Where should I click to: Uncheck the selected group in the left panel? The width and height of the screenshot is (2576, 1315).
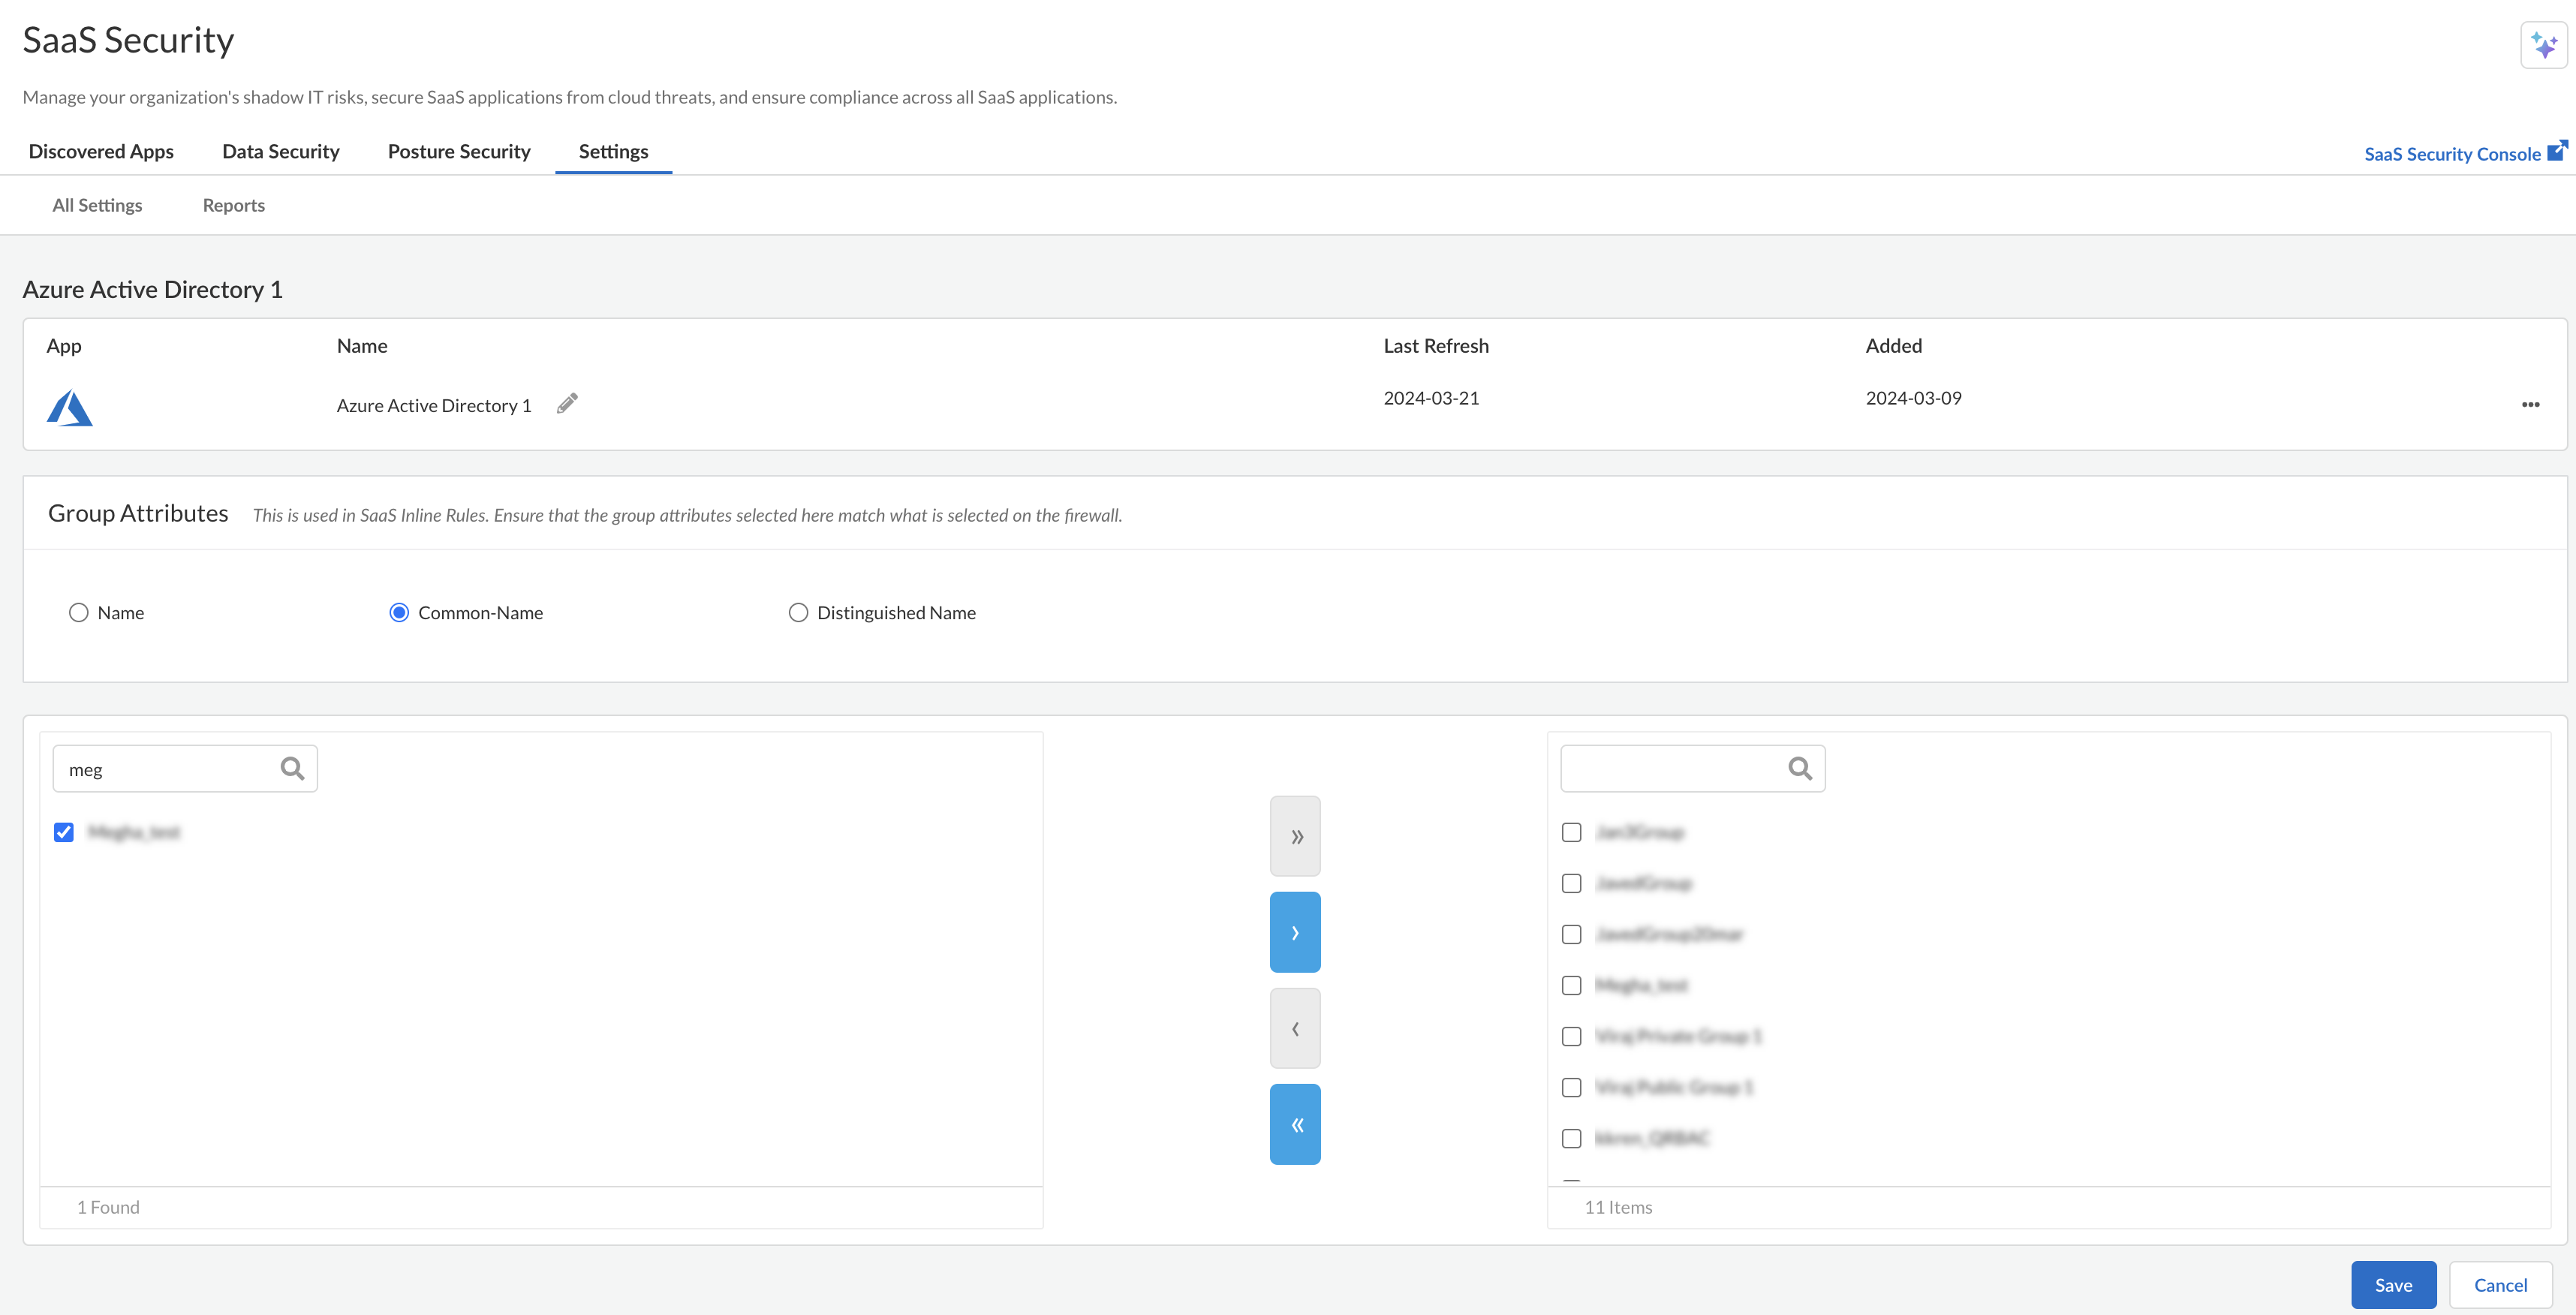(x=63, y=831)
